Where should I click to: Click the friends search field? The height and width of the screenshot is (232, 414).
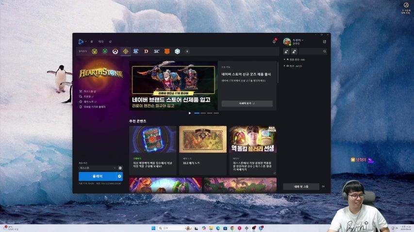(313, 51)
